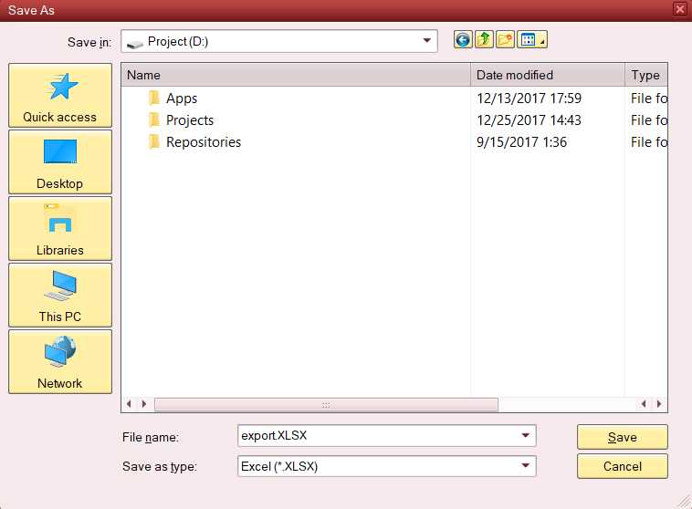The width and height of the screenshot is (692, 509).
Task: Click the Cancel button
Action: pyautogui.click(x=623, y=466)
